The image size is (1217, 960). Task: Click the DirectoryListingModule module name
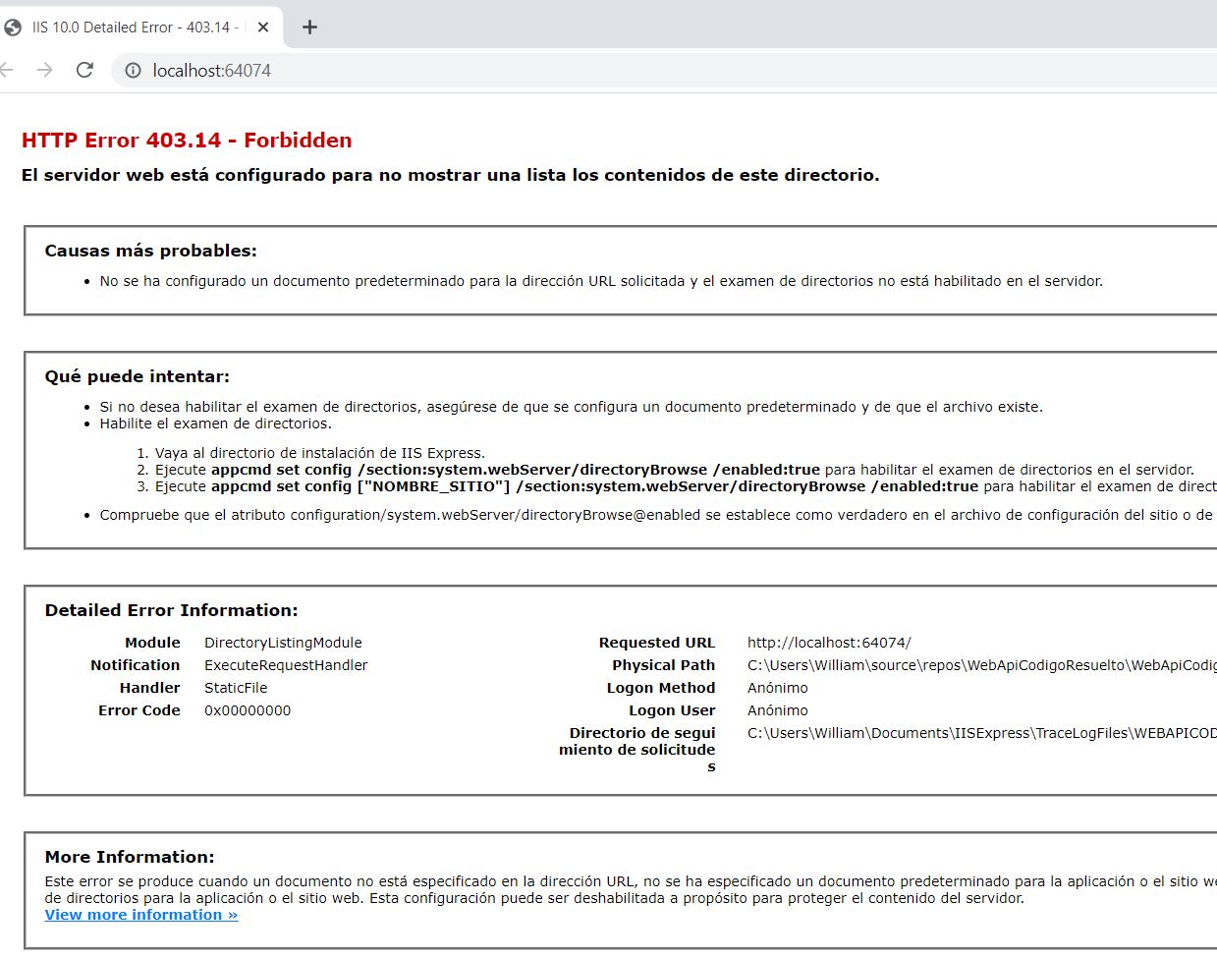point(283,642)
